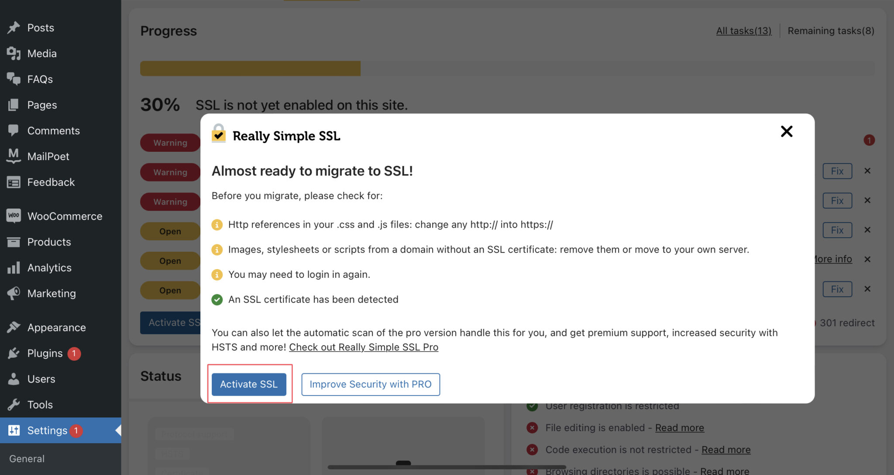
Task: Open the FAQs icon
Action: [x=14, y=79]
